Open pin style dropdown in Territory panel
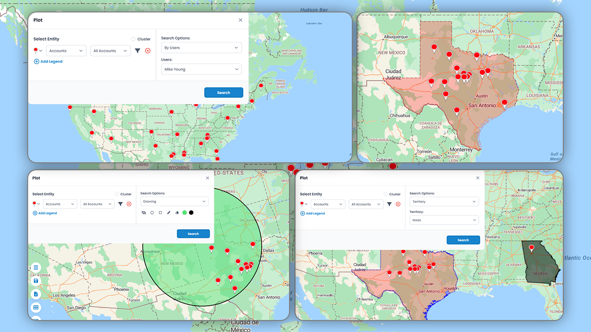Screen dimensions: 591x332 tap(303, 204)
